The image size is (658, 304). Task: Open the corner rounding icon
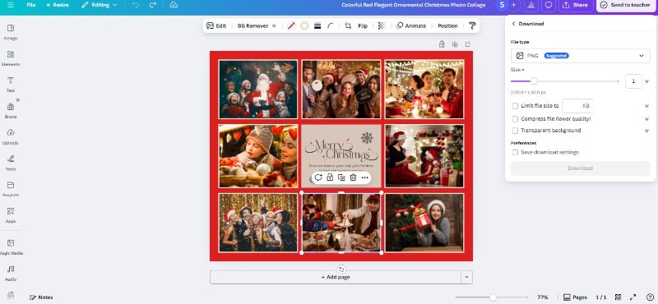tap(331, 25)
